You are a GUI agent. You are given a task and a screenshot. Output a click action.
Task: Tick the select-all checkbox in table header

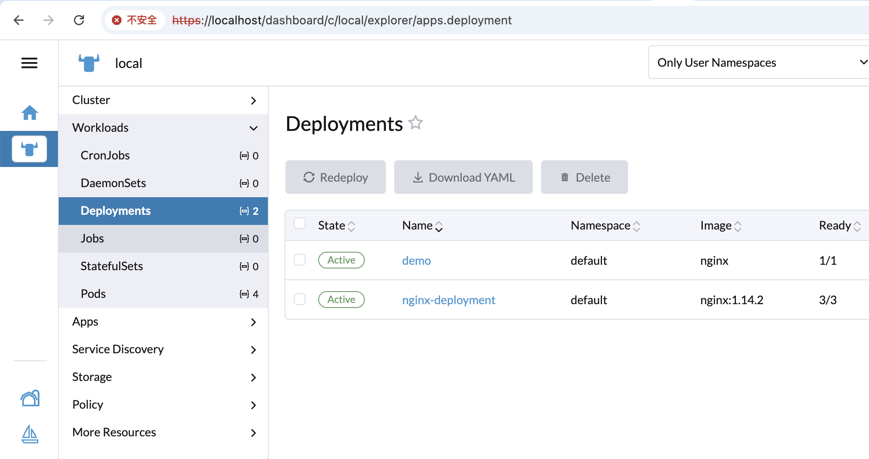tap(300, 223)
